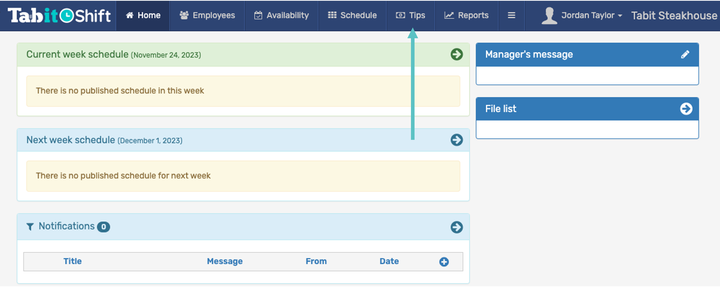
Task: Navigate to Tips tab
Action: pos(411,15)
